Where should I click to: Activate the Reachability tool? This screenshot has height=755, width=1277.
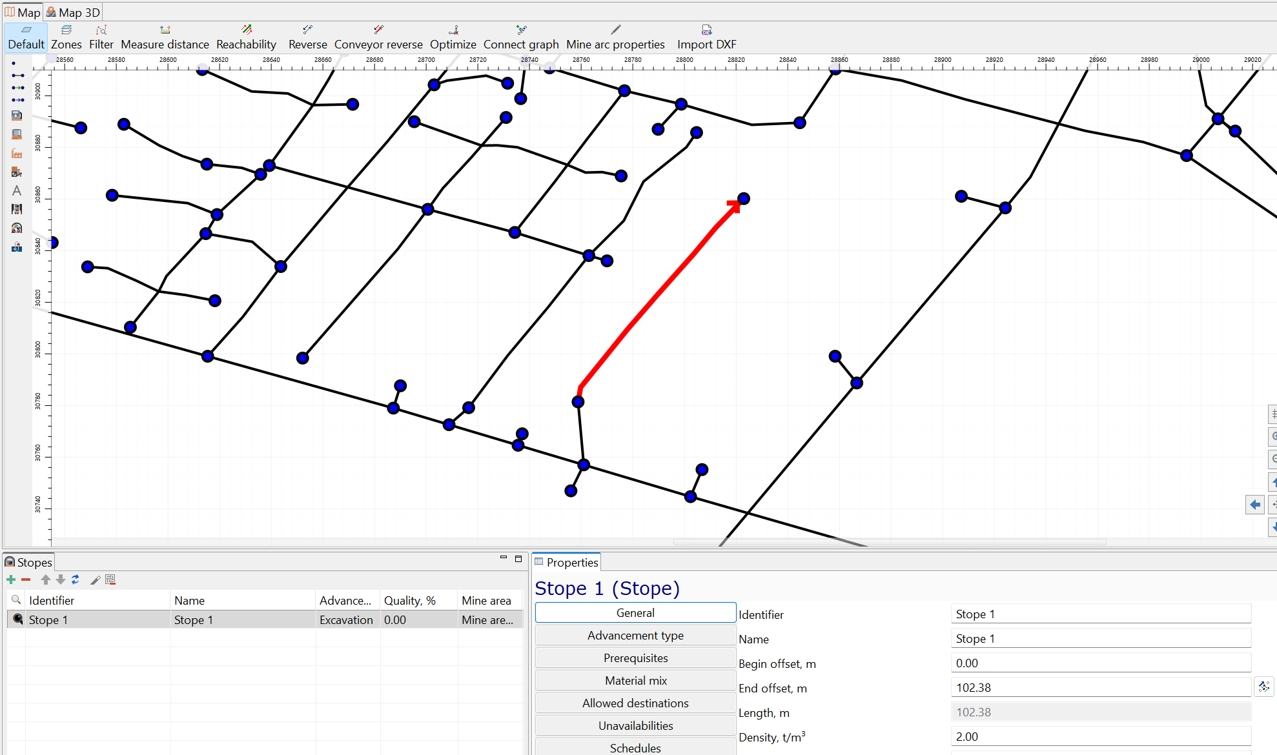247,37
